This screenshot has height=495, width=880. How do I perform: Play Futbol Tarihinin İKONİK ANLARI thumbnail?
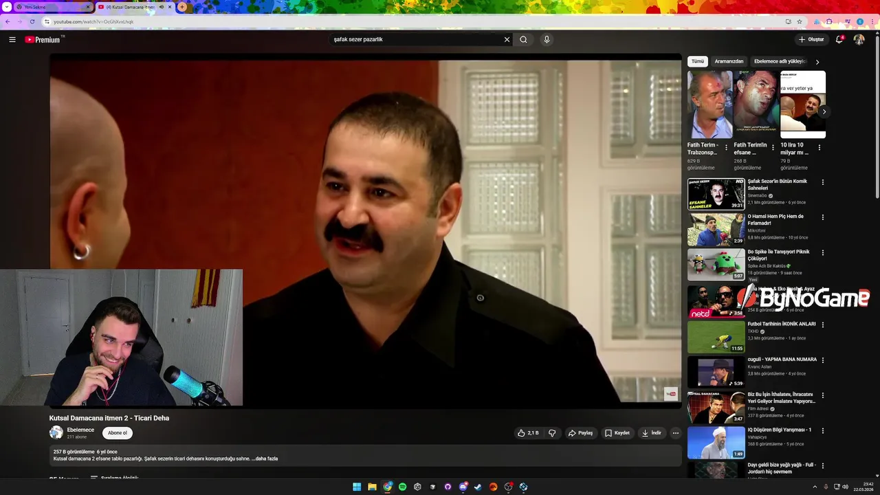pyautogui.click(x=716, y=337)
